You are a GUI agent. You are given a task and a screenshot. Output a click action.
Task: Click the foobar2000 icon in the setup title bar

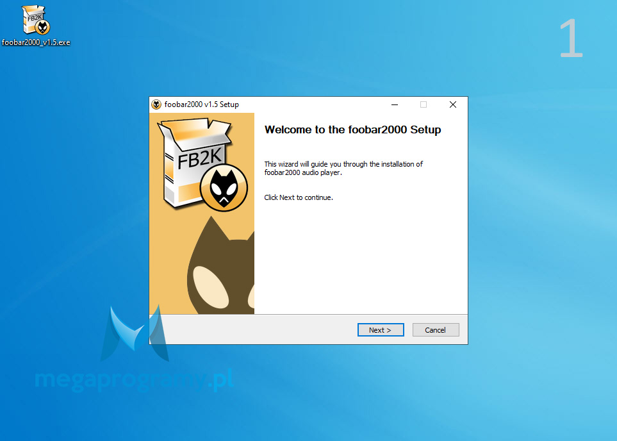coord(156,104)
